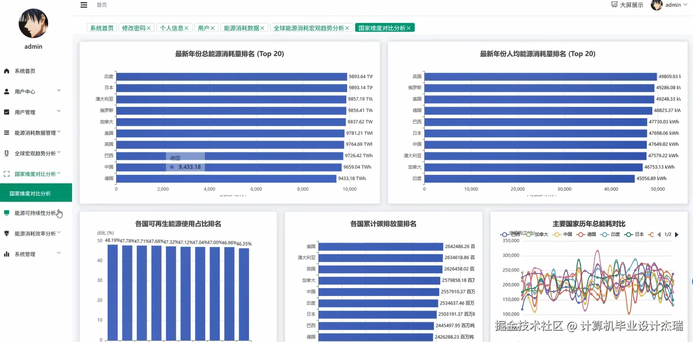The image size is (693, 342).
Task: Expand the 能源消耗效率分析 chevron
Action: (59, 233)
